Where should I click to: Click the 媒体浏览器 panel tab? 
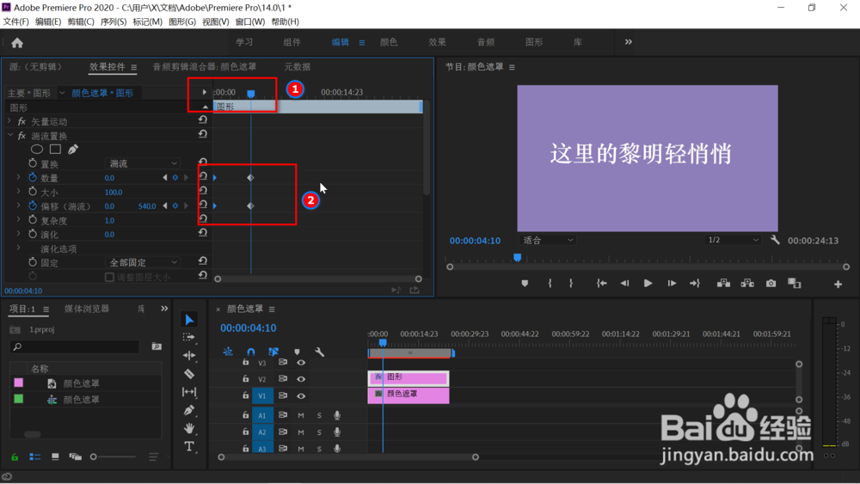[87, 309]
